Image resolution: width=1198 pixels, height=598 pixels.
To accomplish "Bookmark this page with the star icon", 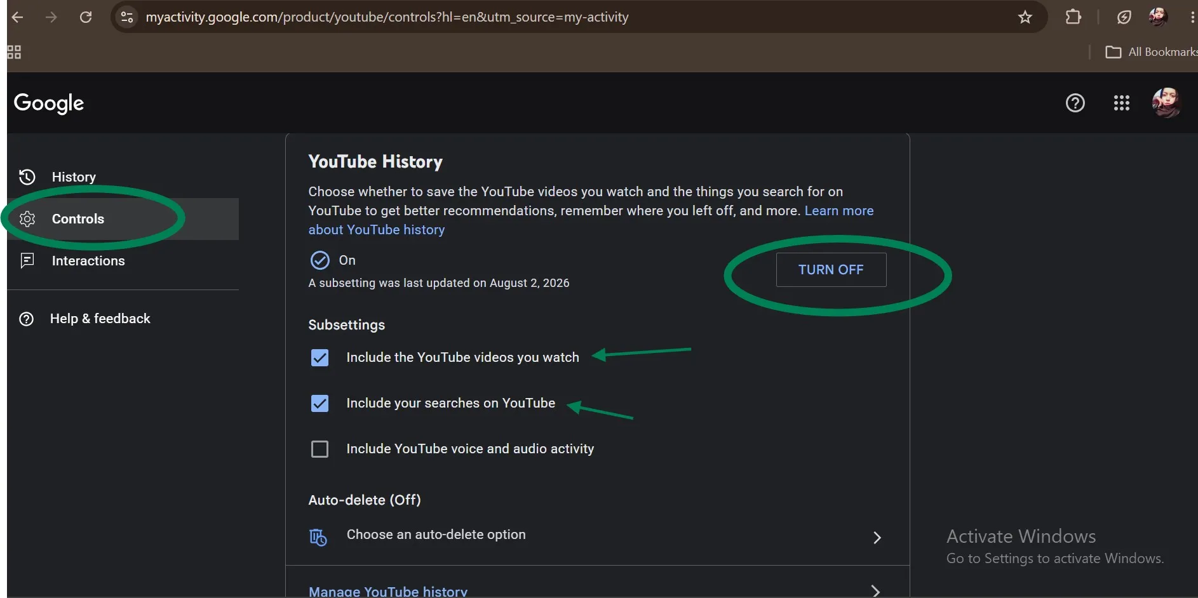I will [x=1025, y=17].
